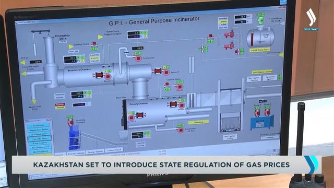Click the Shredding Conveyor motor icon

[x=70, y=122]
